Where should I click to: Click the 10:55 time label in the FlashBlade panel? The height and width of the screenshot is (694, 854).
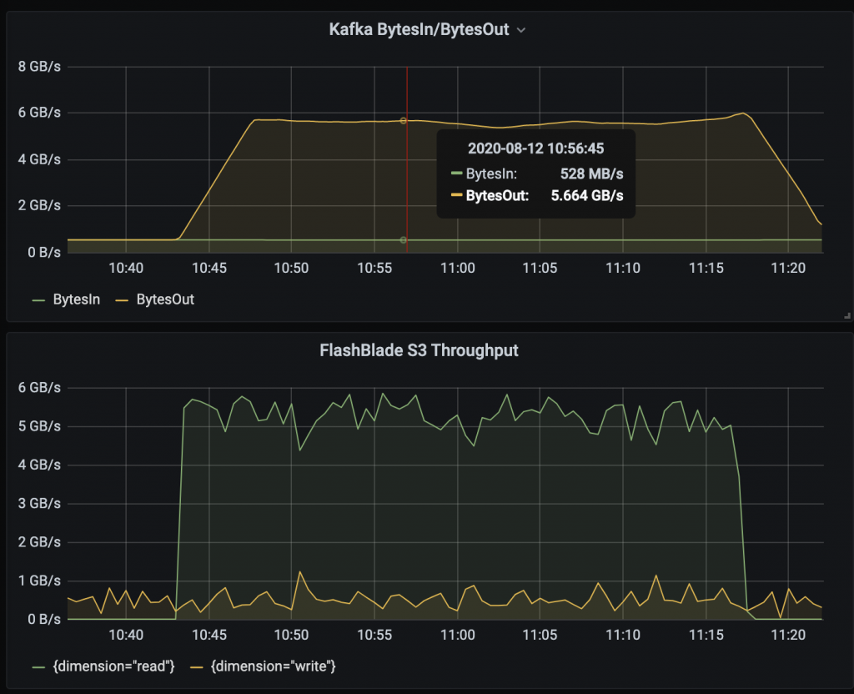(x=374, y=635)
